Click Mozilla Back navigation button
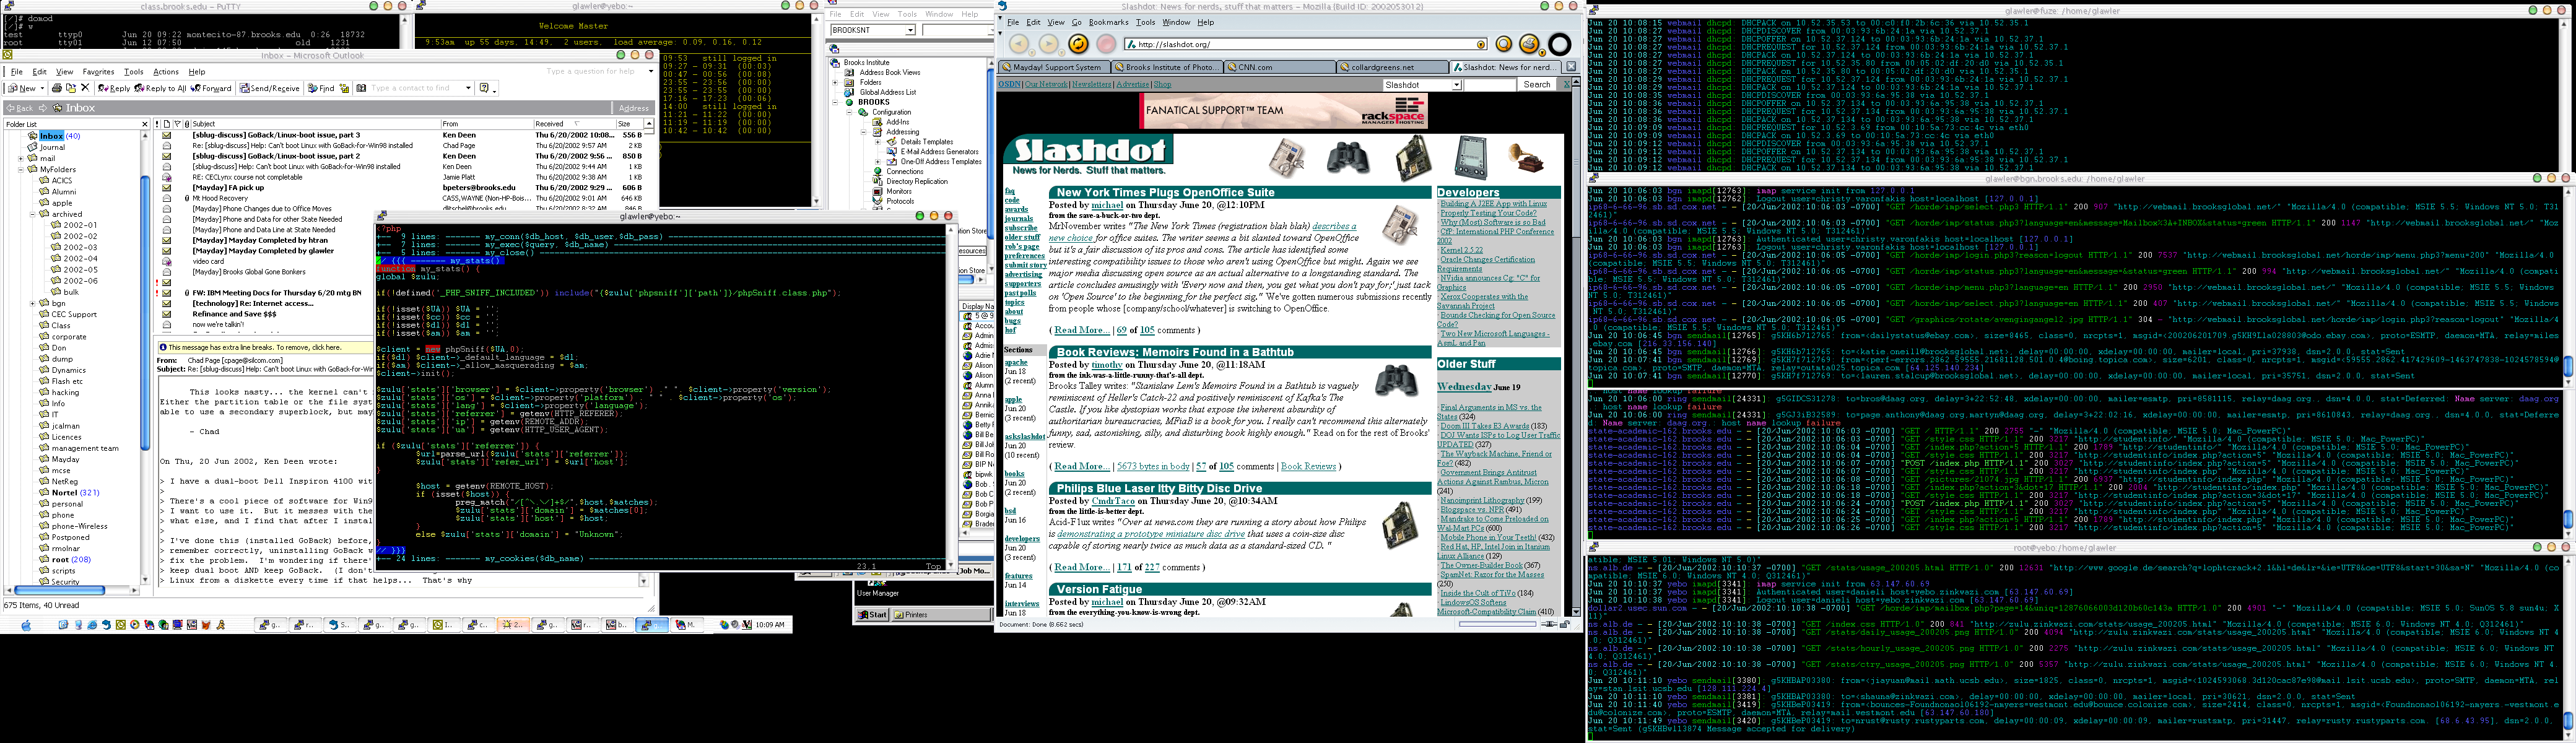2576x743 pixels. click(1019, 44)
